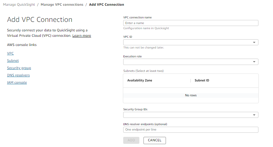Image resolution: width=273 pixels, height=147 pixels.
Task: Focus the DNS resolver endpoints field
Action: [x=191, y=130]
